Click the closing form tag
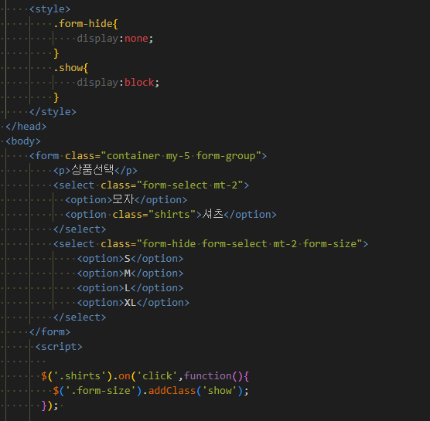This screenshot has width=430, height=421. pyautogui.click(x=50, y=332)
